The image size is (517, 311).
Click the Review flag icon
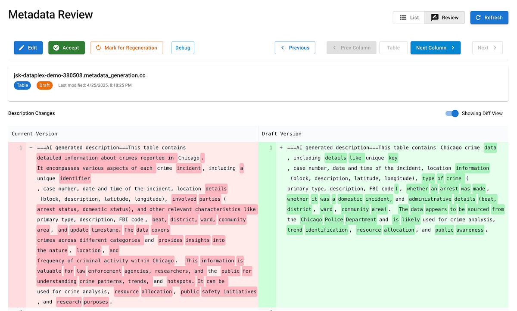pyautogui.click(x=434, y=17)
